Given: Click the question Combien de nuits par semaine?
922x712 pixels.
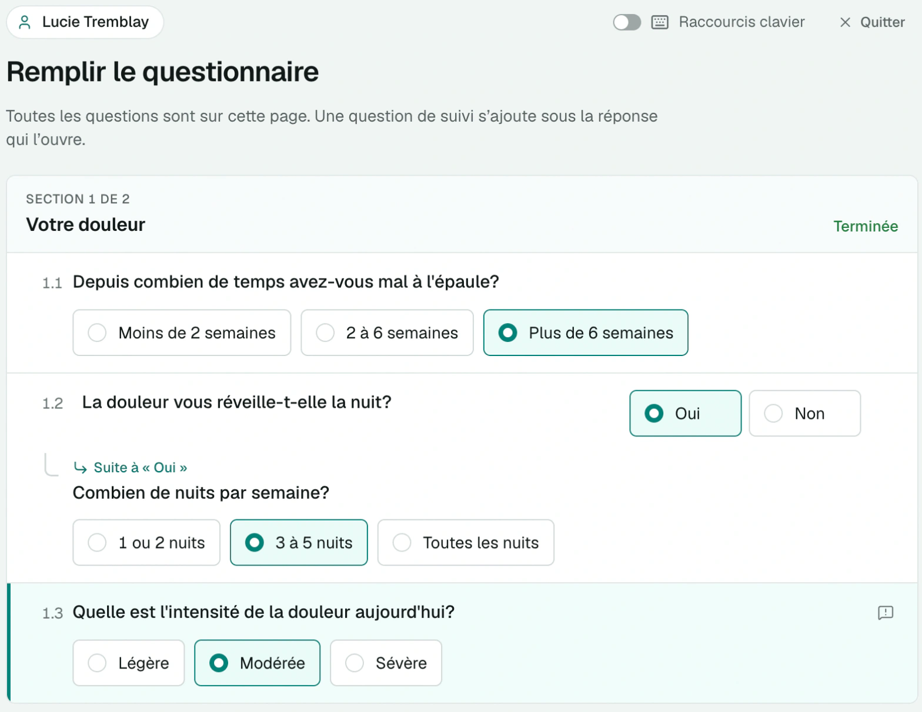Looking at the screenshot, I should (x=201, y=493).
